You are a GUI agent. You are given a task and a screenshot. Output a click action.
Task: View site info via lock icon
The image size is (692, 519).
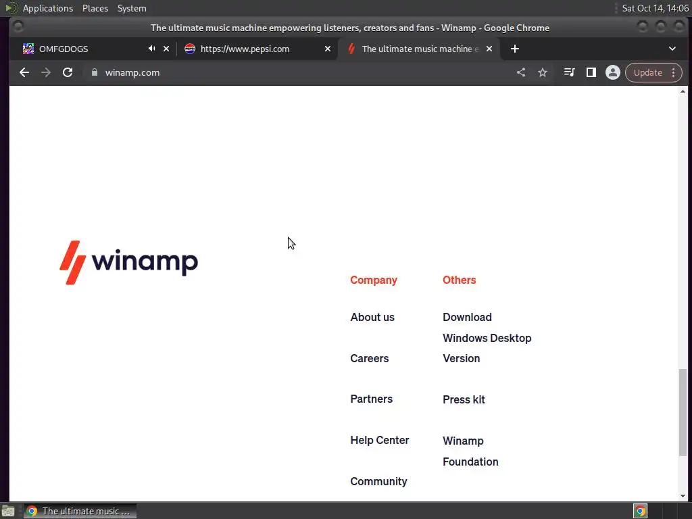(x=94, y=72)
